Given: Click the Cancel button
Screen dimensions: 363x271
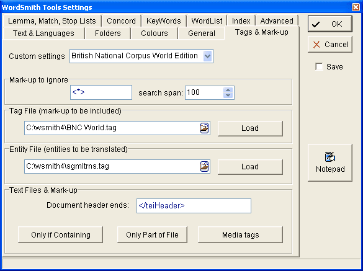Looking at the screenshot, I should click(x=330, y=44).
